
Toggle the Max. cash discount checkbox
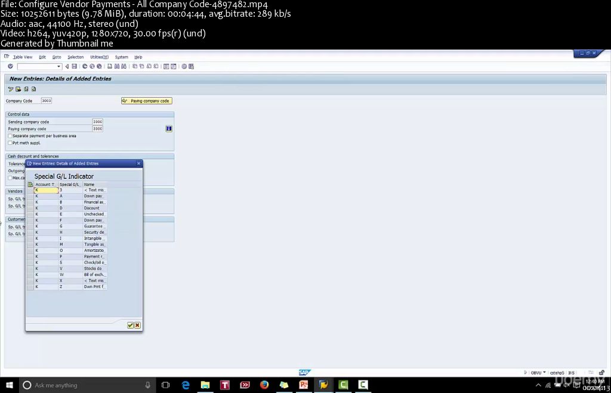10,178
